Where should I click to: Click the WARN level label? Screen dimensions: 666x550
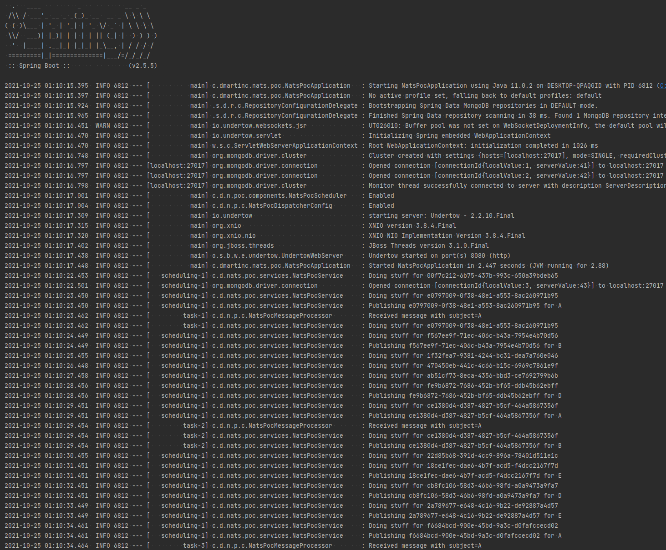pos(103,126)
